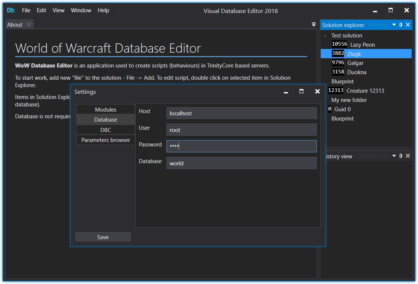The width and height of the screenshot is (418, 284).
Task: Select Lazy Peon item 10556
Action: tap(353, 44)
